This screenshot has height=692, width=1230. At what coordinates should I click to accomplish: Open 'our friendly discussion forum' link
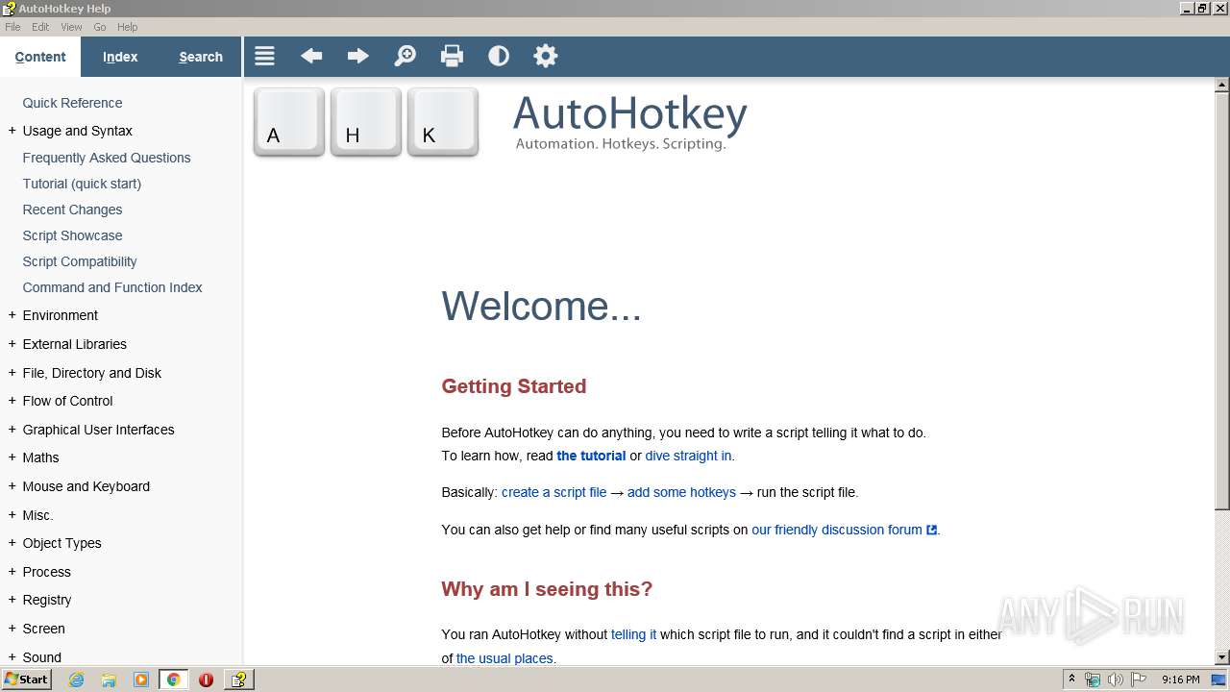coord(844,530)
